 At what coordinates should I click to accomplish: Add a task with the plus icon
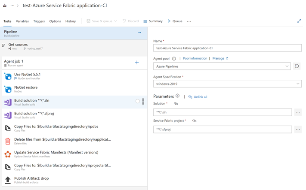point(137,63)
